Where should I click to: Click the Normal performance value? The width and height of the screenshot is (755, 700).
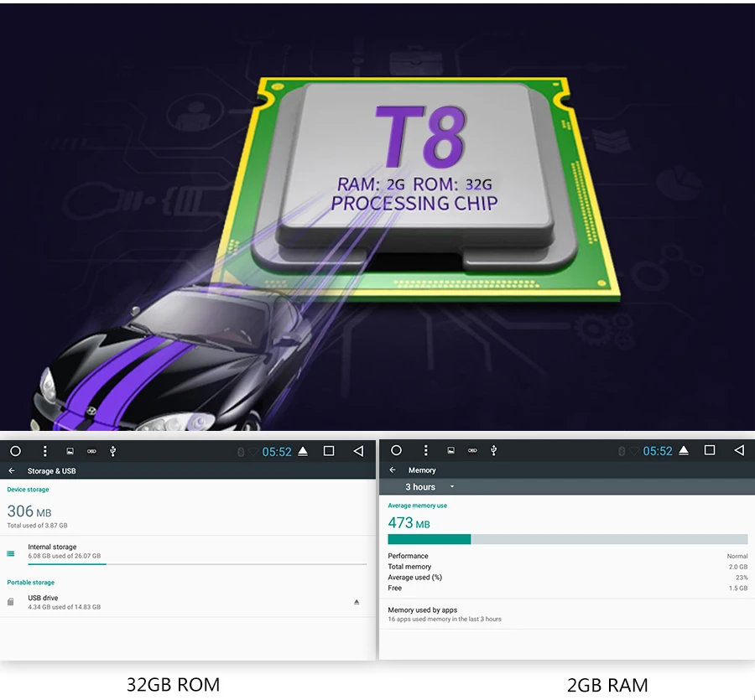[x=737, y=556]
